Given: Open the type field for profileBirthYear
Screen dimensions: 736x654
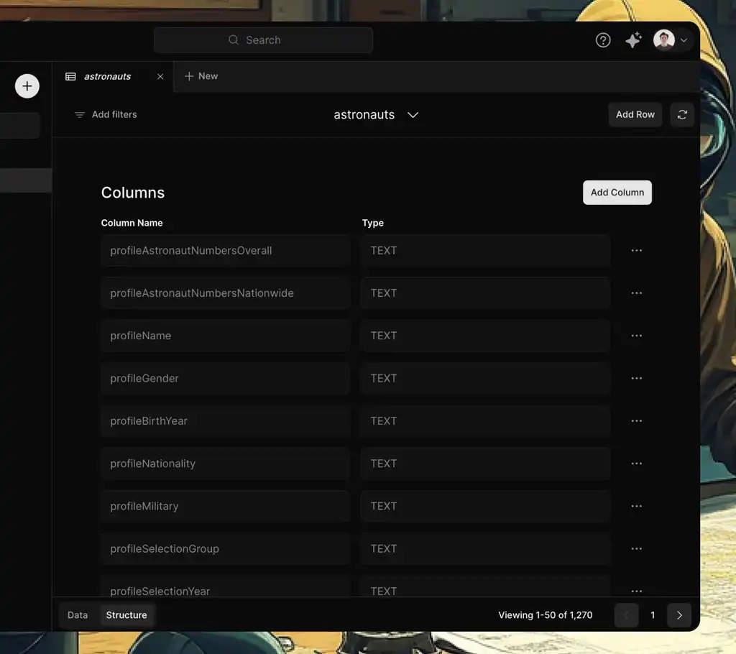Looking at the screenshot, I should click(485, 421).
